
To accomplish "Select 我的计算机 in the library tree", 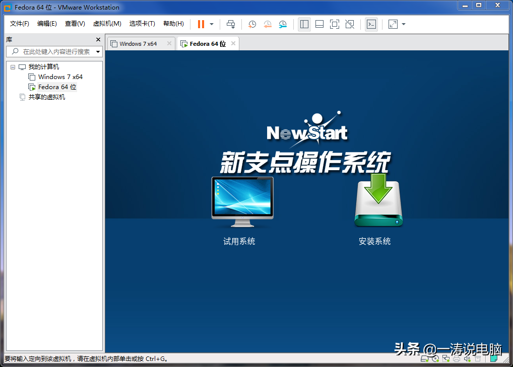I will pyautogui.click(x=43, y=67).
